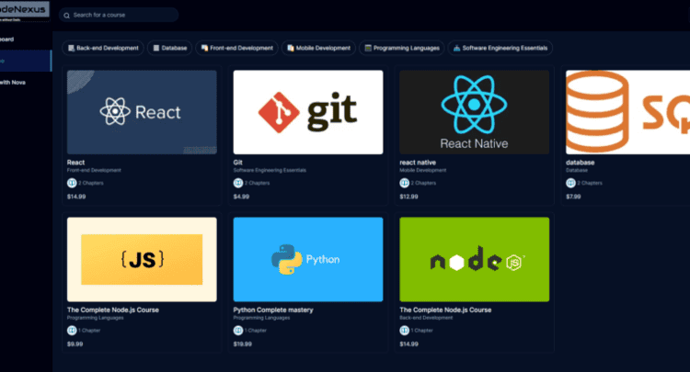The width and height of the screenshot is (690, 372).
Task: Open the with Nova sidebar item
Action: (x=26, y=83)
